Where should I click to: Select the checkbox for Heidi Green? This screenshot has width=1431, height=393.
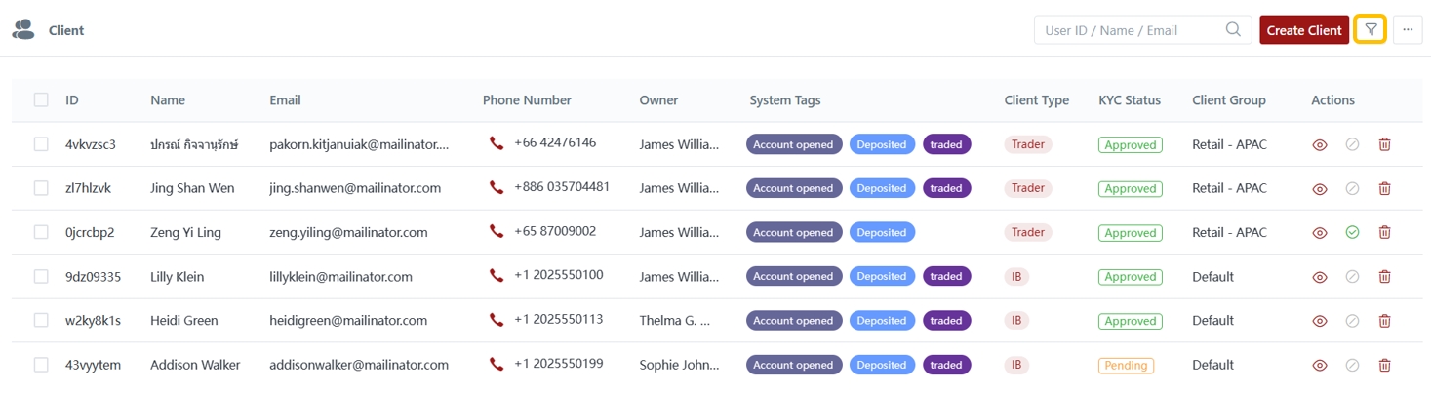(x=41, y=321)
